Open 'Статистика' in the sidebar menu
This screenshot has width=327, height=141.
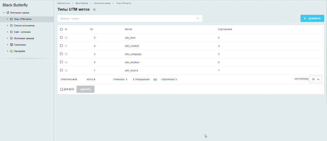coord(20,45)
